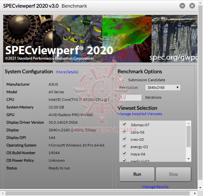The width and height of the screenshot is (203, 196).
Task: Click the Display value 3840 x 2160 @ 60Hz
Action: coord(72,130)
